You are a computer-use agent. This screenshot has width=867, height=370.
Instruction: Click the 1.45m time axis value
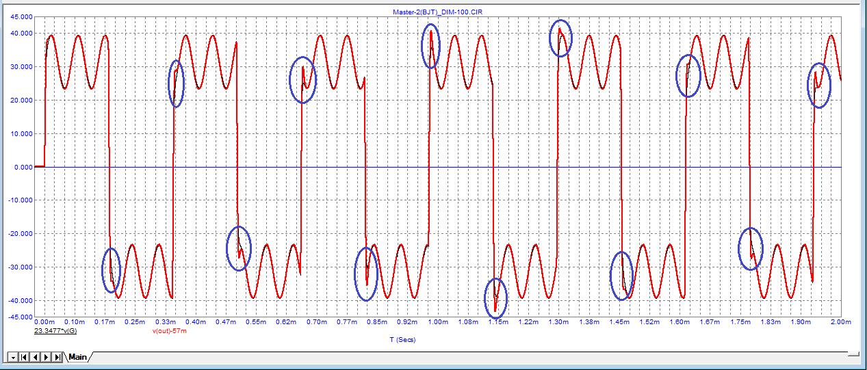coord(619,321)
